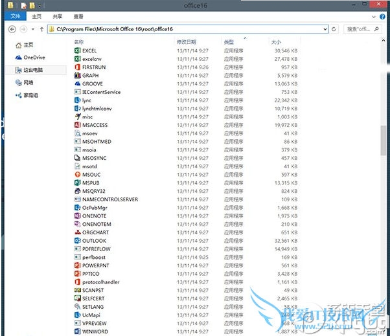Click the search magnifier icon
Screen dimensions: 390x336
(x=376, y=29)
